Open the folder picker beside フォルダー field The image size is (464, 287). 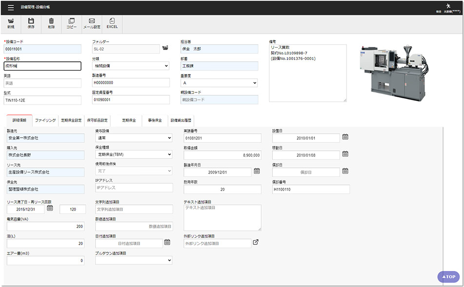[x=165, y=48]
